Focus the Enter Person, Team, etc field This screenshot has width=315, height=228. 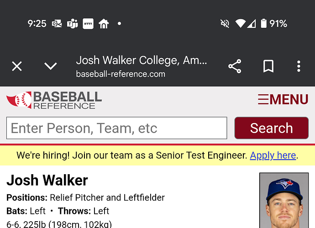point(117,128)
